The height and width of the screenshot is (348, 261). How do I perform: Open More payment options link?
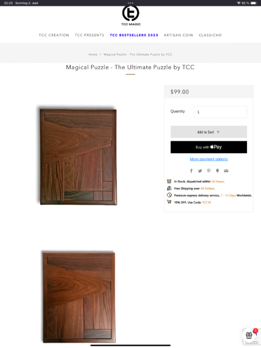coord(209,159)
